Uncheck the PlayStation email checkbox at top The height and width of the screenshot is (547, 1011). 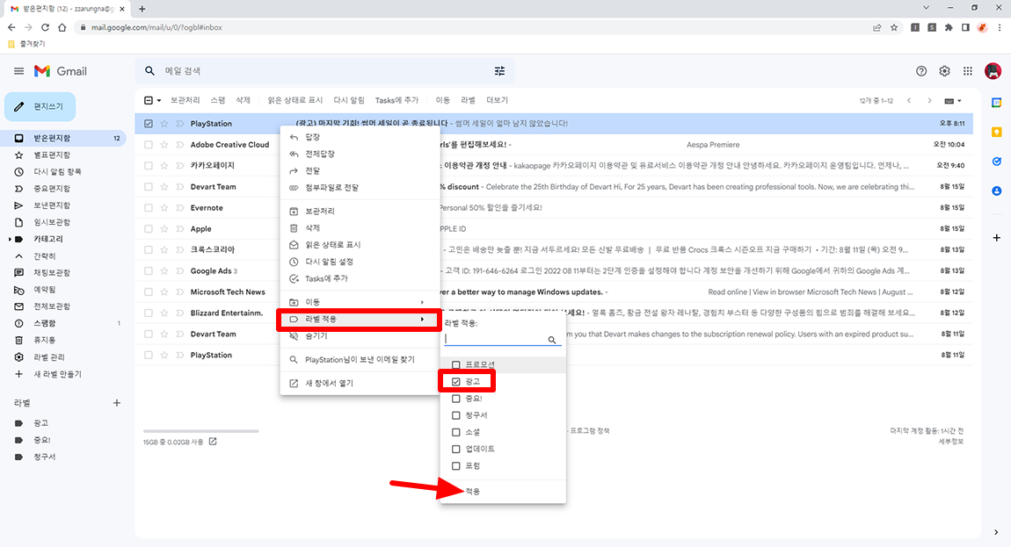point(149,124)
